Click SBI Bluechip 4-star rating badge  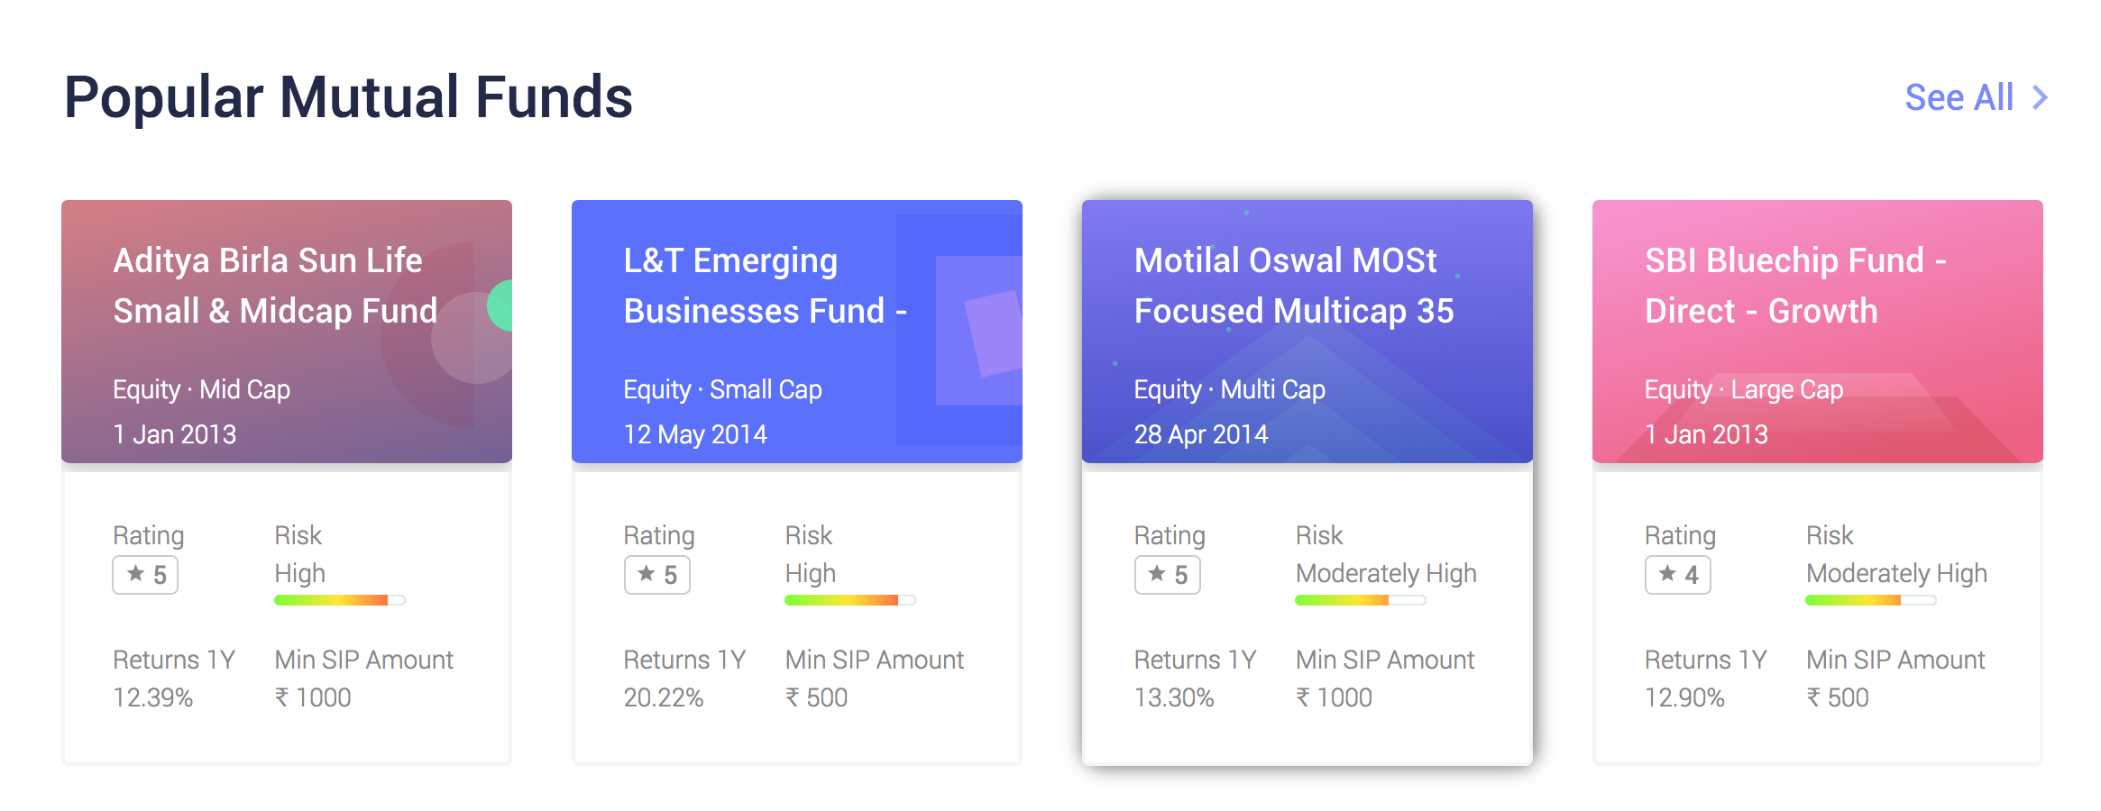tap(1677, 575)
